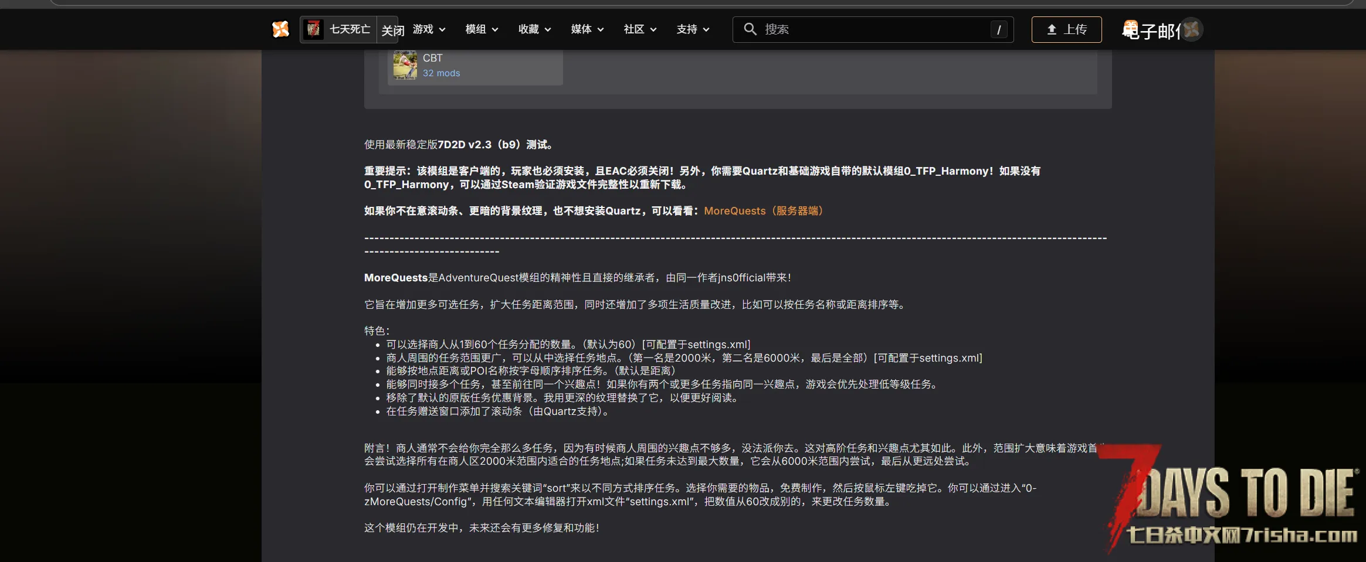This screenshot has width=1366, height=562.
Task: Open the MoreQuests（服务器端）link
Action: click(763, 211)
